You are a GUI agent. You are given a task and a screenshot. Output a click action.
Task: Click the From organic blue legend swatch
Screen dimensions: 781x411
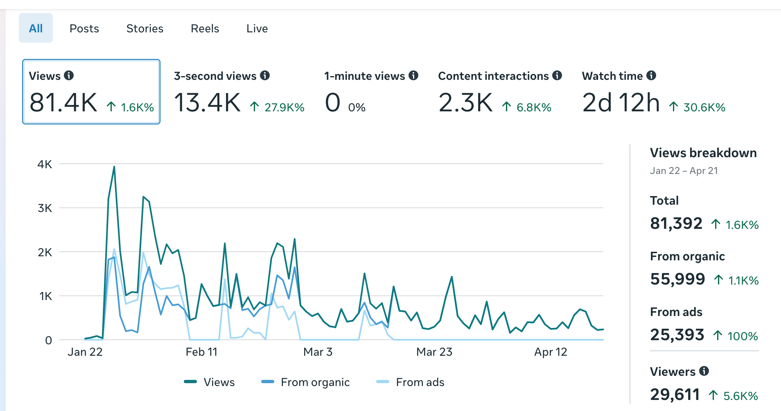coord(267,382)
